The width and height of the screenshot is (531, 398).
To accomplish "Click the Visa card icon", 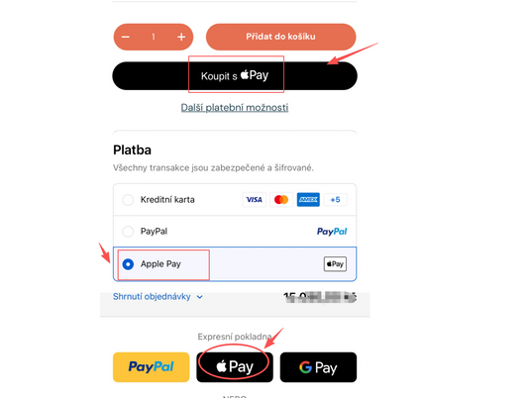I will point(254,200).
